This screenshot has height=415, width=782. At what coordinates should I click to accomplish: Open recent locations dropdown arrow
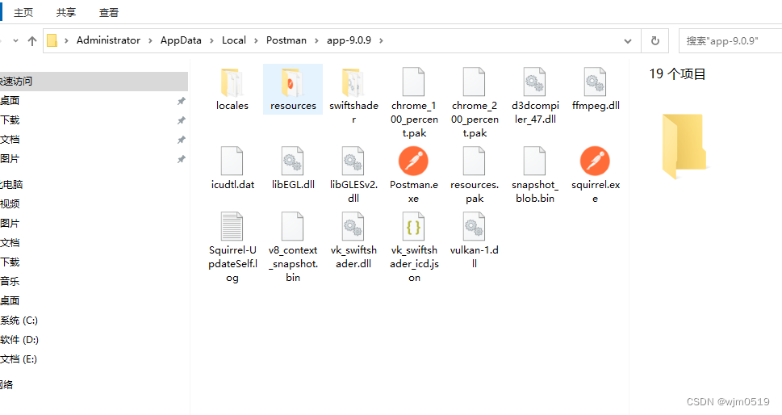[x=15, y=41]
